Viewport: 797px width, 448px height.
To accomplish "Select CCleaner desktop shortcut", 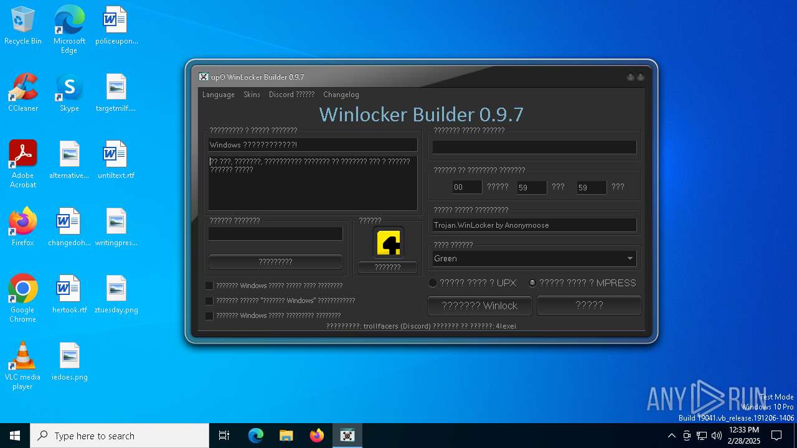I will pyautogui.click(x=22, y=93).
